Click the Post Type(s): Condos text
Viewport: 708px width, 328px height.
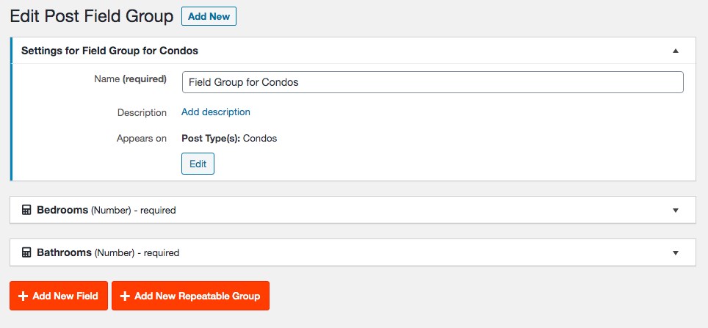click(229, 139)
